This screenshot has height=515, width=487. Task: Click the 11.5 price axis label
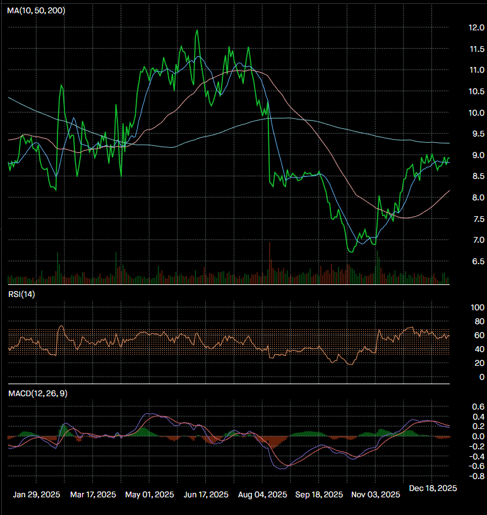(x=477, y=49)
